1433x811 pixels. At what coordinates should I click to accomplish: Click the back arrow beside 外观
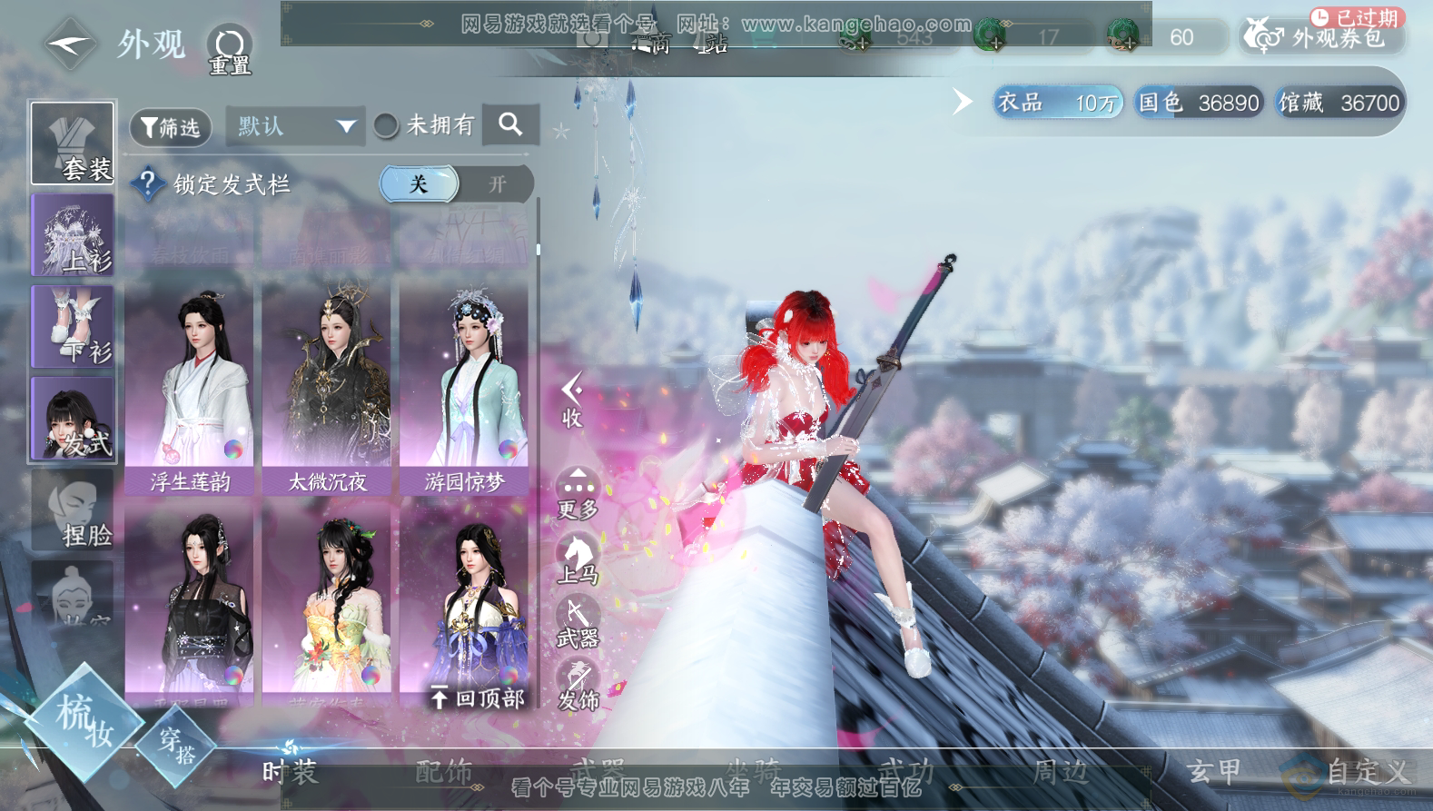69,43
